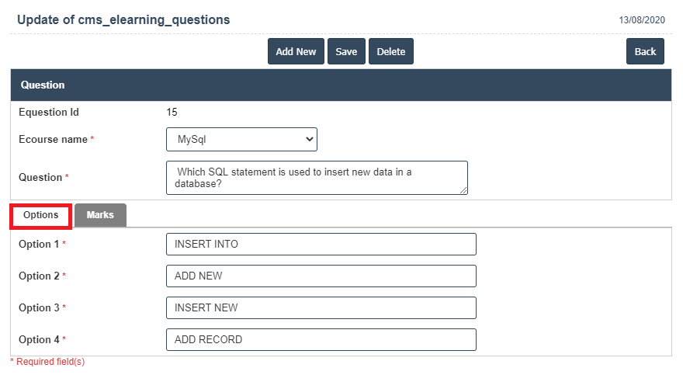The image size is (683, 375).
Task: Click the Option 3 field containing INSERT NEW
Action: coord(321,307)
